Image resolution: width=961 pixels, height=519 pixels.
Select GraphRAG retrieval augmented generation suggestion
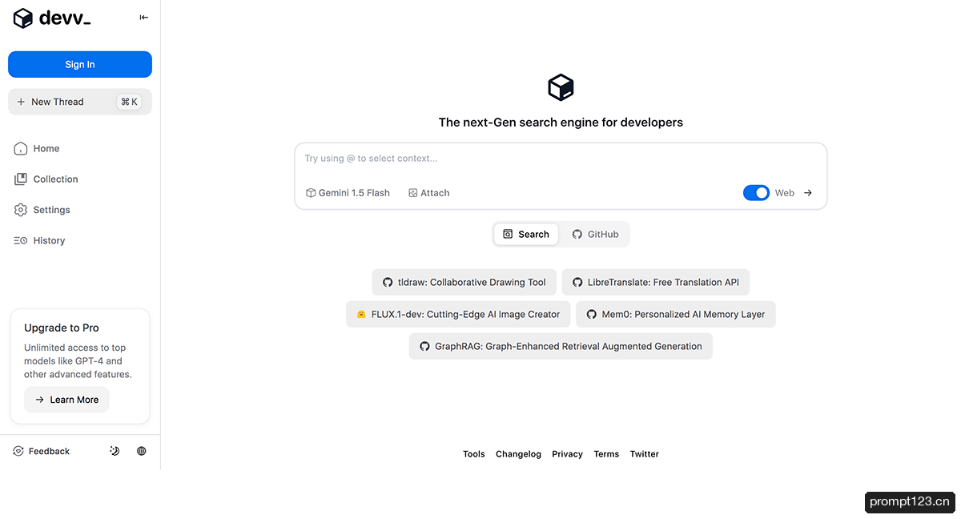click(561, 346)
